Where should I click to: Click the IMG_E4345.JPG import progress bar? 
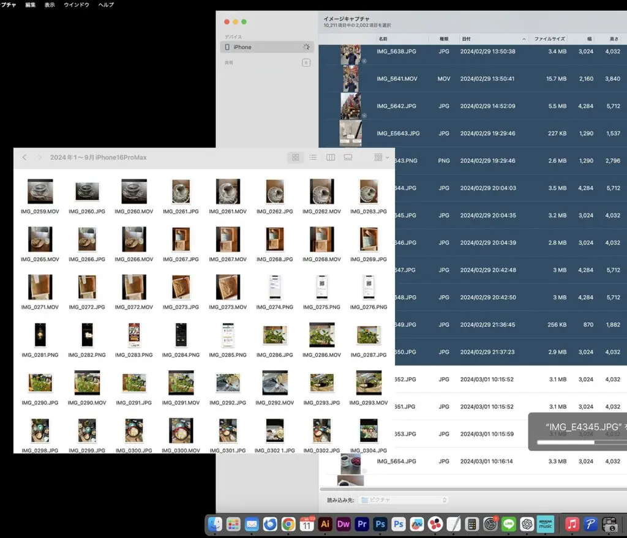[x=582, y=443]
